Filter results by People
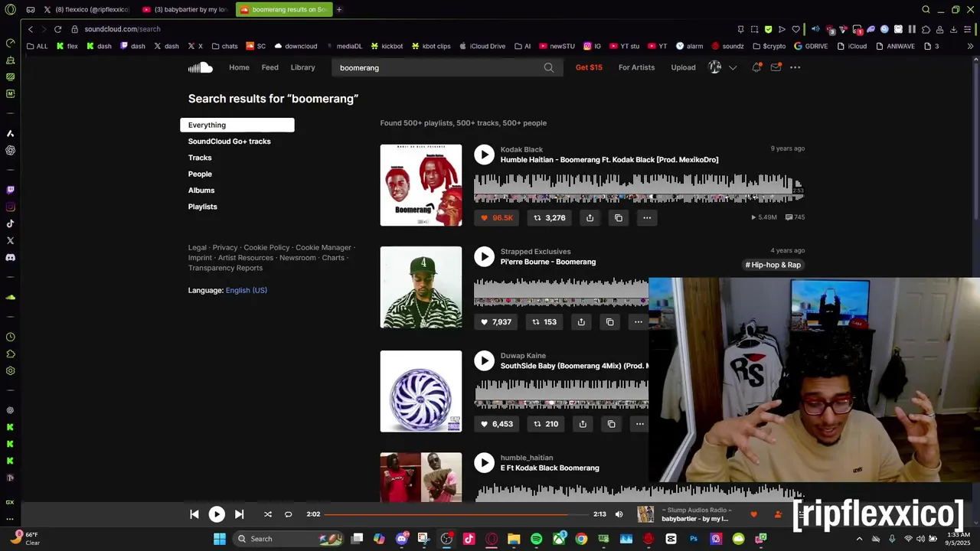The width and height of the screenshot is (980, 551). click(x=200, y=174)
